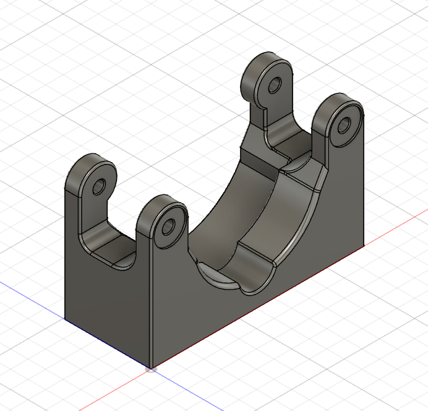Pick the hole in the rear-right lug
This screenshot has height=411, width=428.
coord(344,125)
